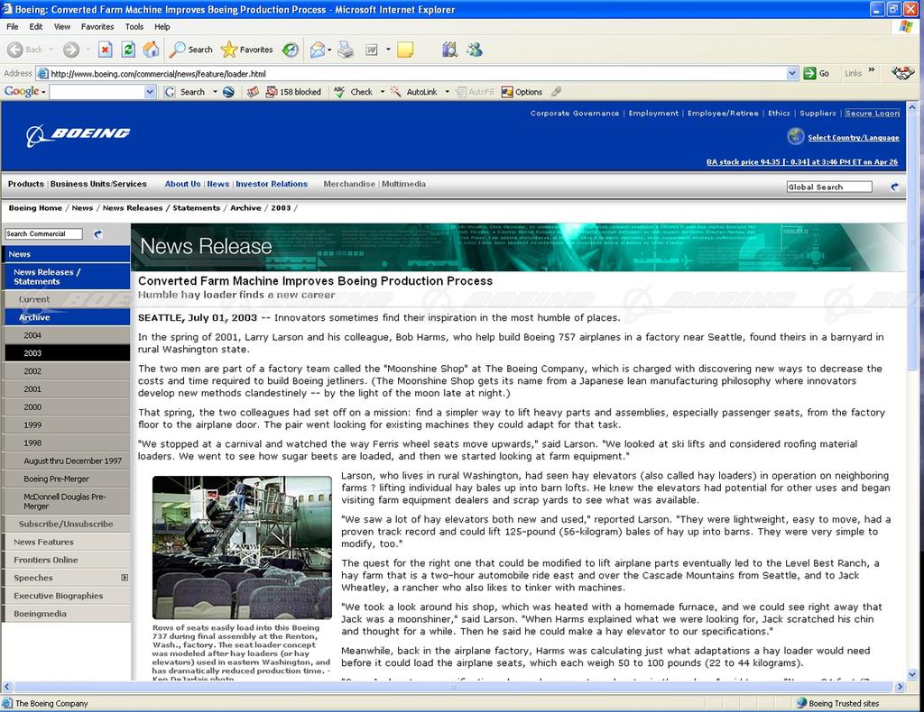Screen dimensions: 924x712
Task: Click the Print icon
Action: [x=346, y=50]
